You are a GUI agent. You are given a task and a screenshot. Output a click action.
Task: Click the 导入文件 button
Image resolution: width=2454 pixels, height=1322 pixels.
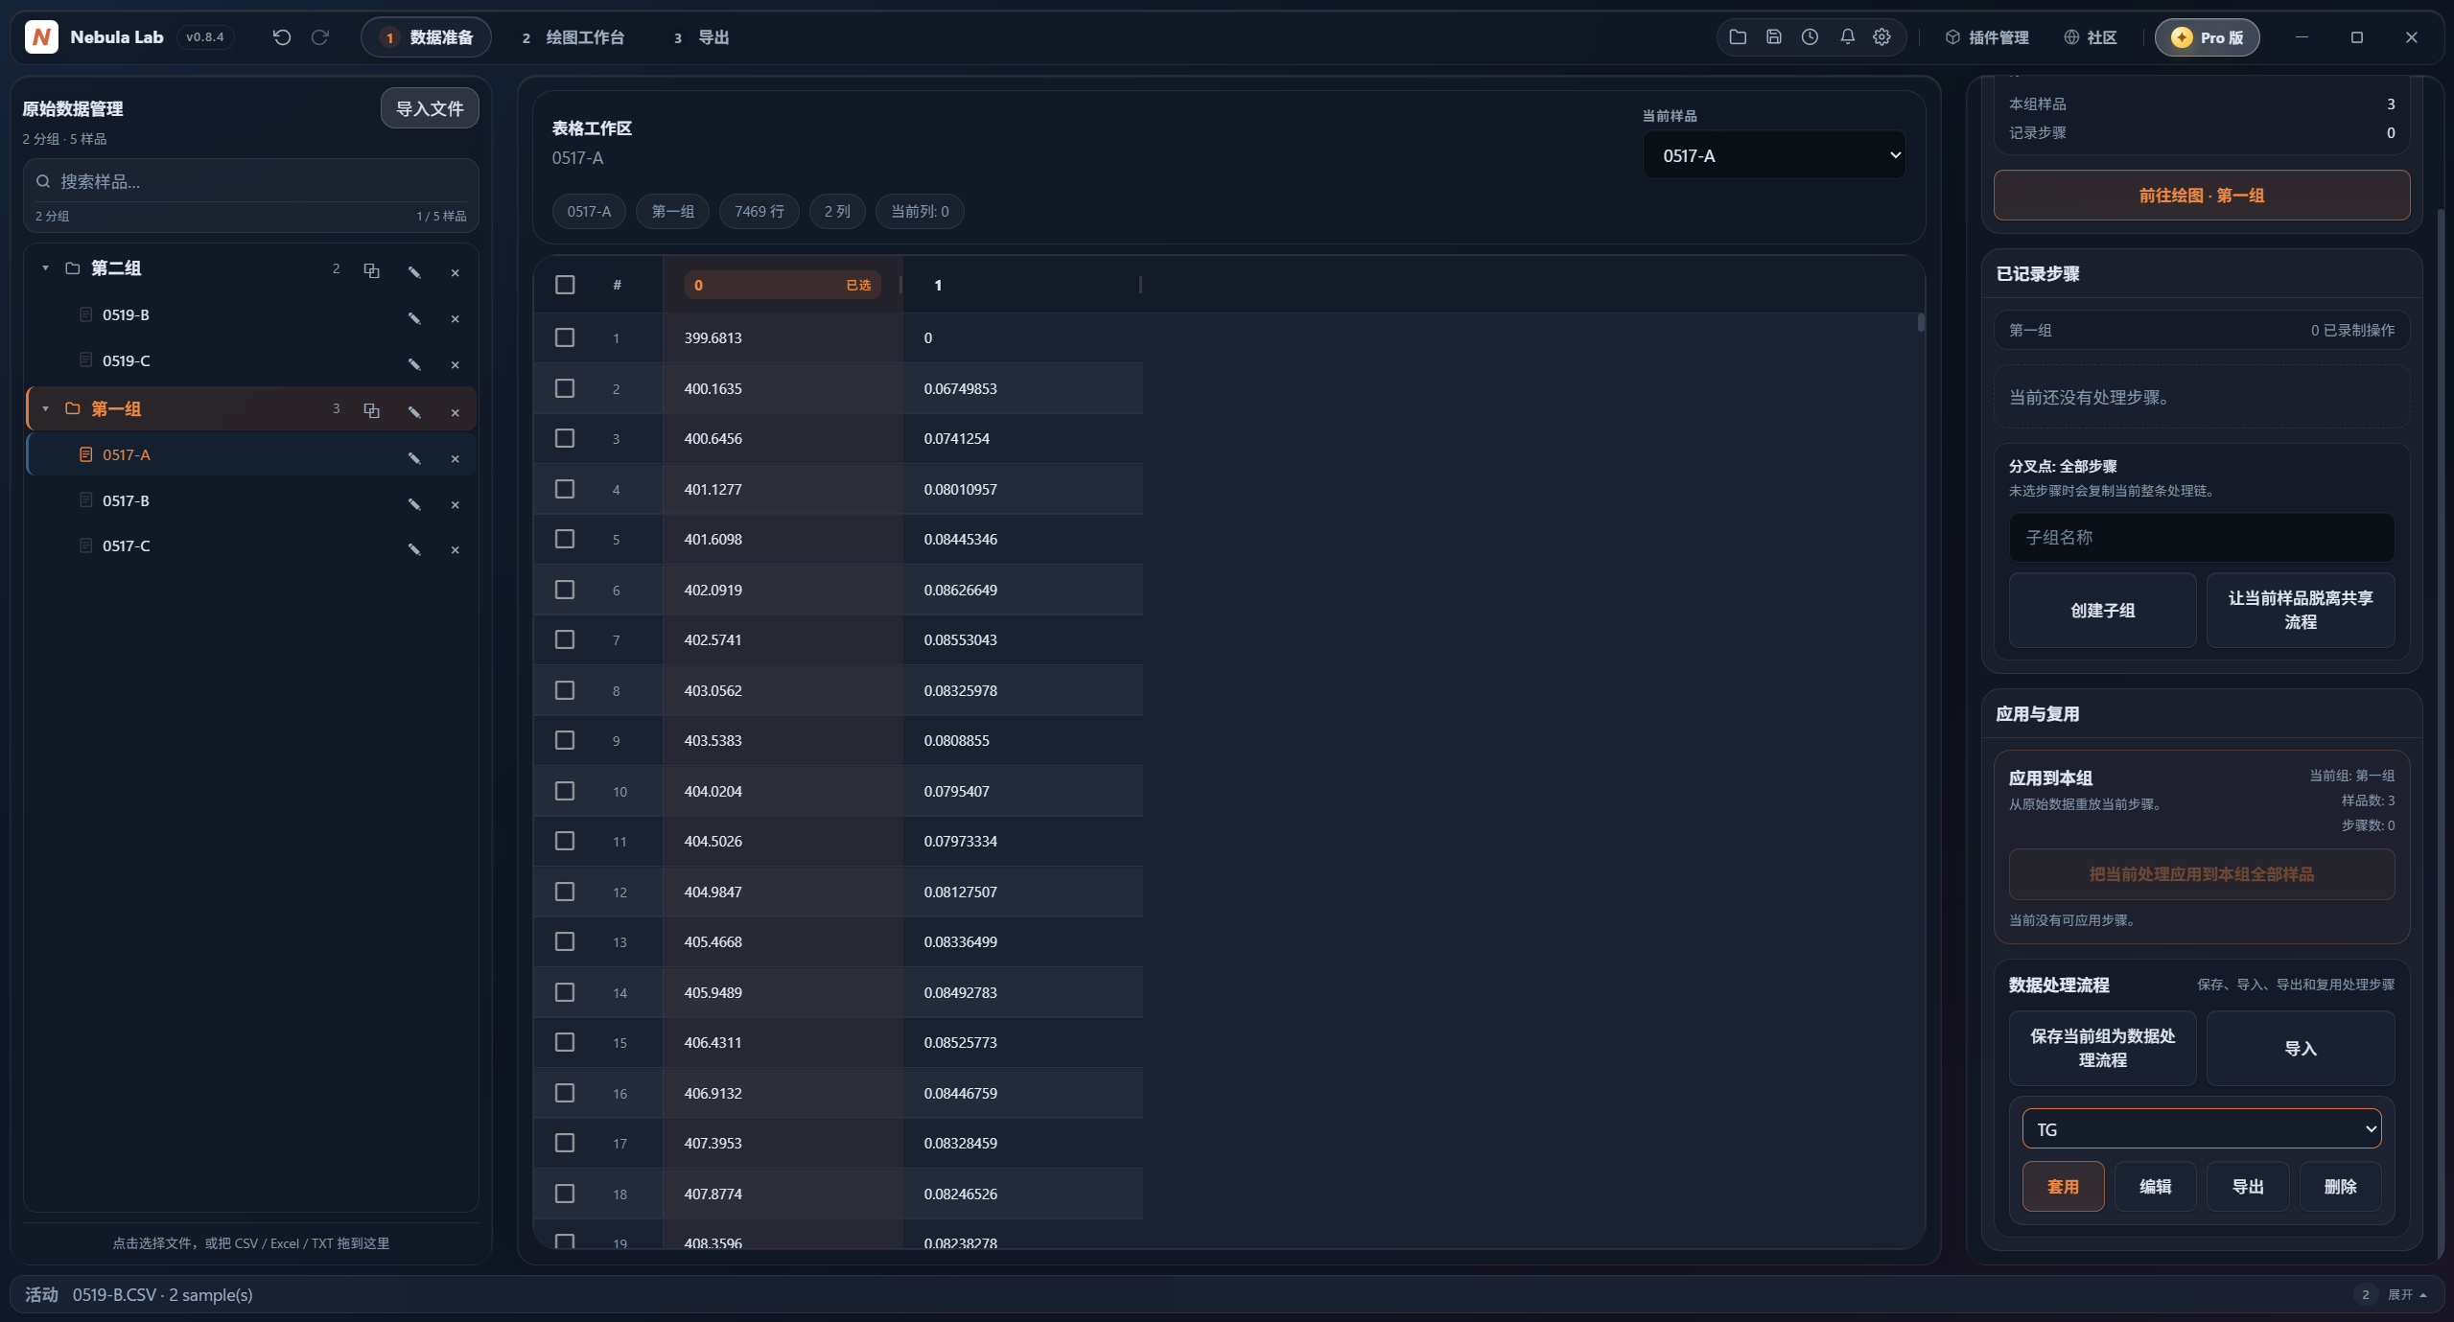[430, 108]
